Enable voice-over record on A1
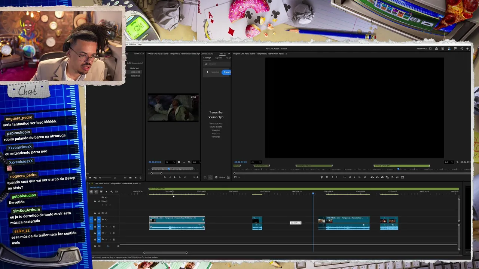This screenshot has height=269, width=479. click(x=114, y=227)
